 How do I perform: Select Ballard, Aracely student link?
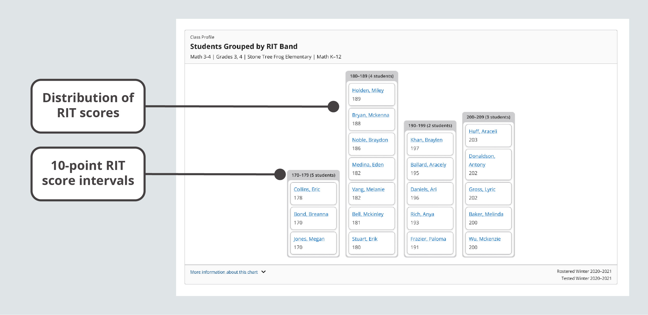428,164
